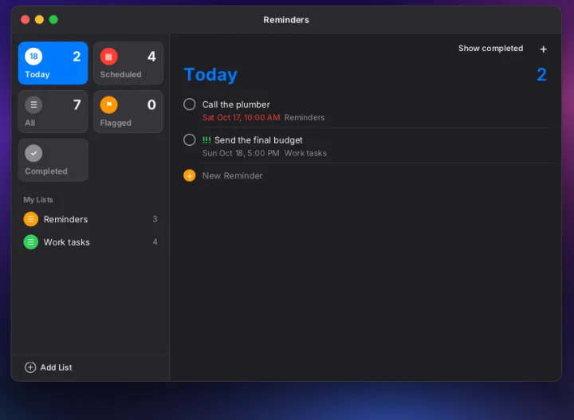Click the white Today calendar icon showing 18
This screenshot has height=420, width=574.
coord(33,57)
